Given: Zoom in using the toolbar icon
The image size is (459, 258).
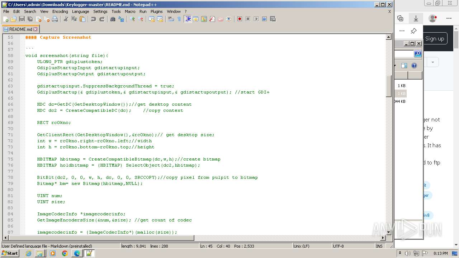Looking at the screenshot, I should tap(132, 19).
